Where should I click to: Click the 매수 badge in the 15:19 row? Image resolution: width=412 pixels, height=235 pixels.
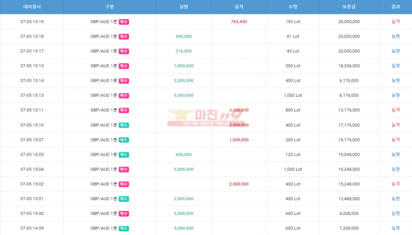point(124,22)
